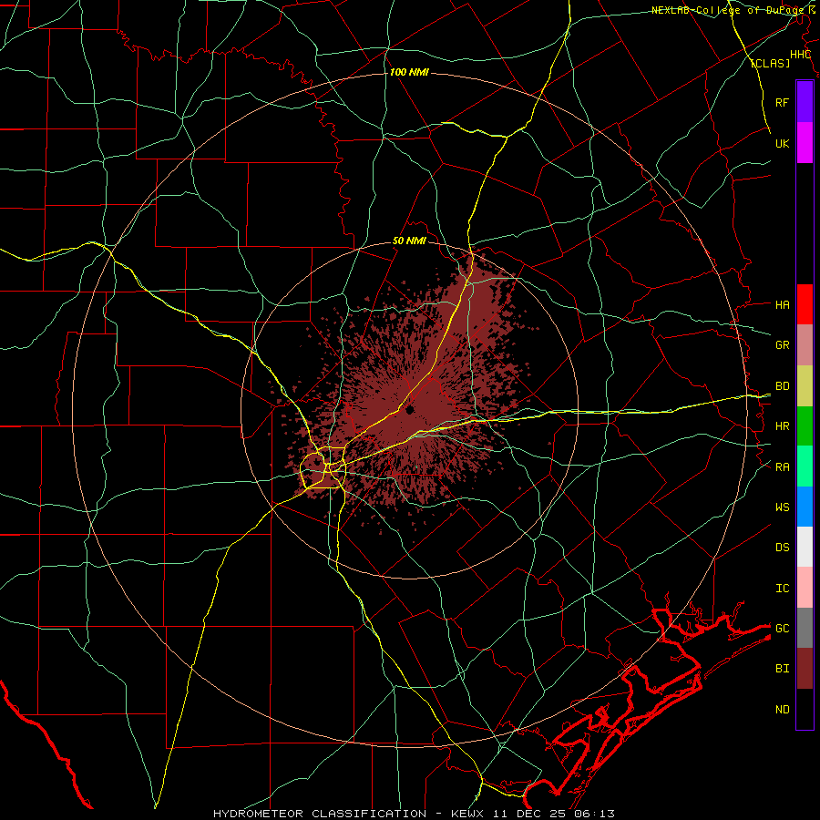Click the magenta UK color swatch
This screenshot has width=820, height=820.
tap(805, 143)
